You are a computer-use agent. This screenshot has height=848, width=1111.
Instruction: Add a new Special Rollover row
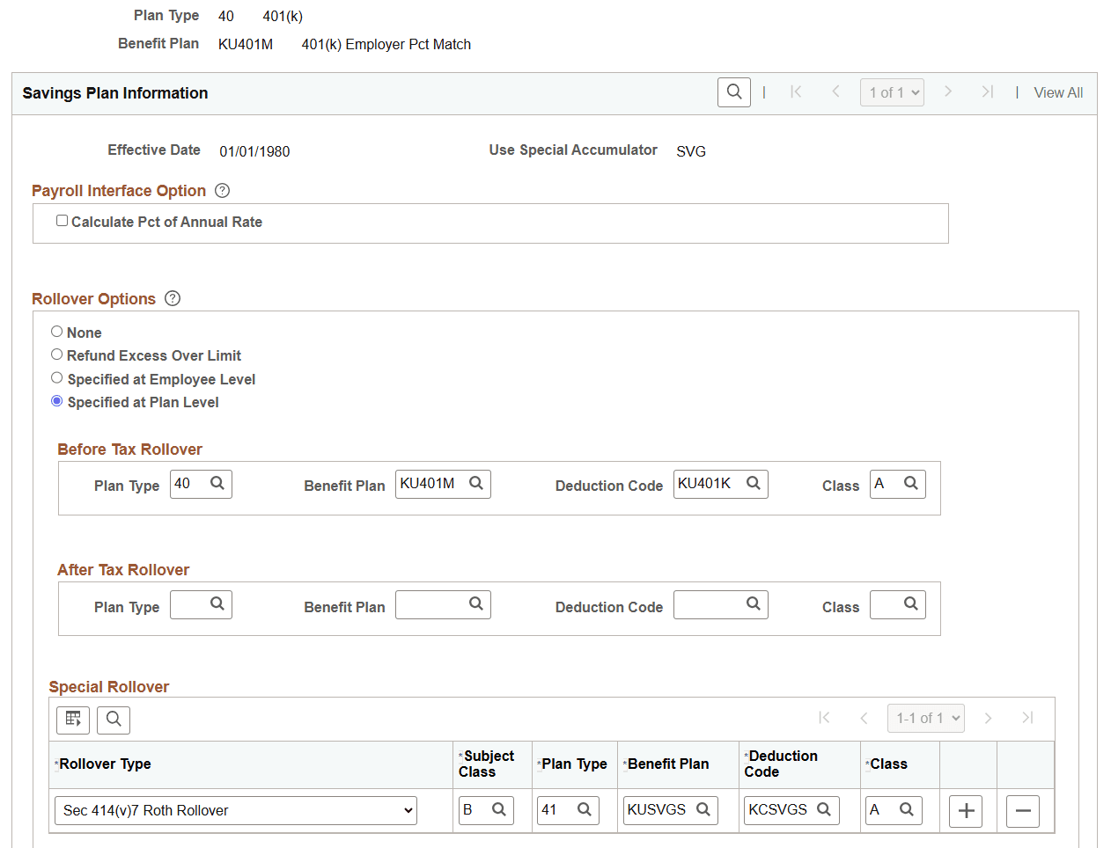point(965,810)
